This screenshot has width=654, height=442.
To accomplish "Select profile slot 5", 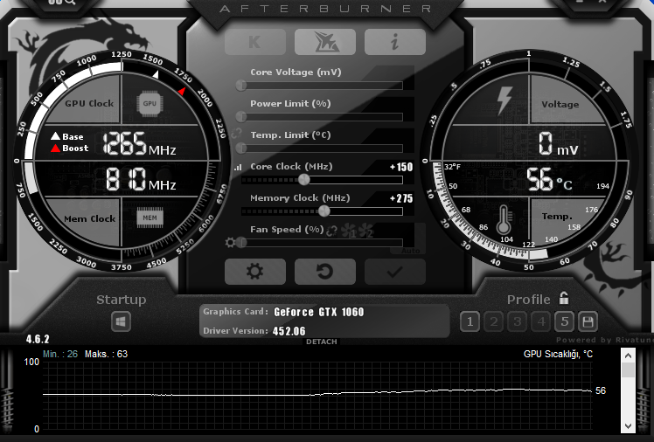I will tap(564, 321).
